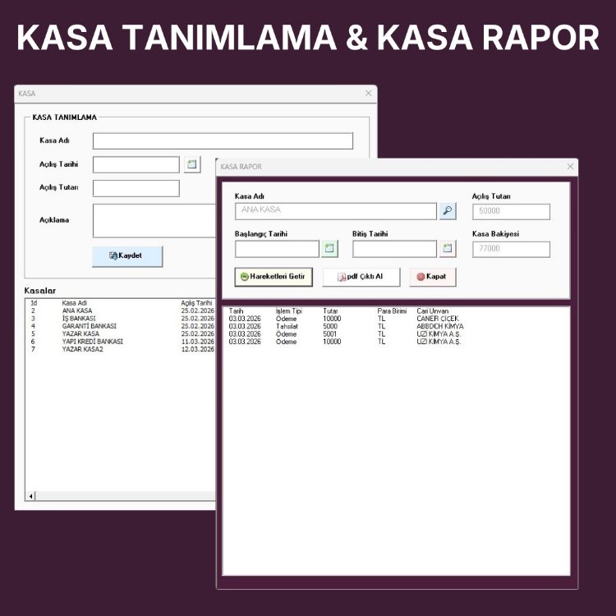This screenshot has width=616, height=616.
Task: Click Tarih column header in report list
Action: click(236, 310)
